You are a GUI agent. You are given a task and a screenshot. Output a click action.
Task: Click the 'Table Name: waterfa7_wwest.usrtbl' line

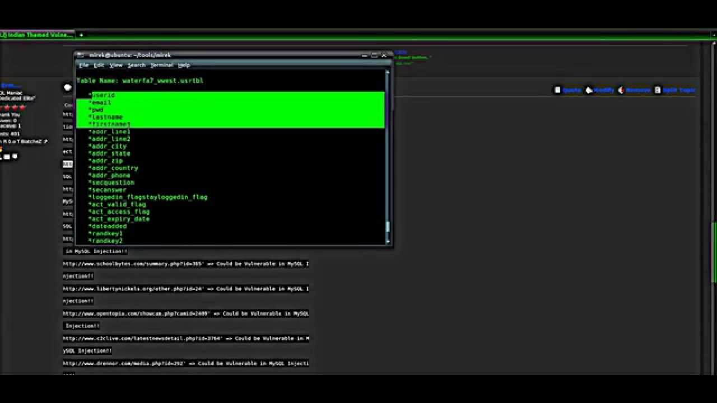click(x=140, y=81)
